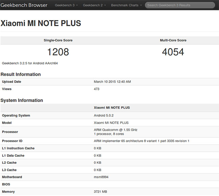This screenshot has width=219, height=196.
Task: Select the Model row label
Action: pyautogui.click(x=7, y=123)
